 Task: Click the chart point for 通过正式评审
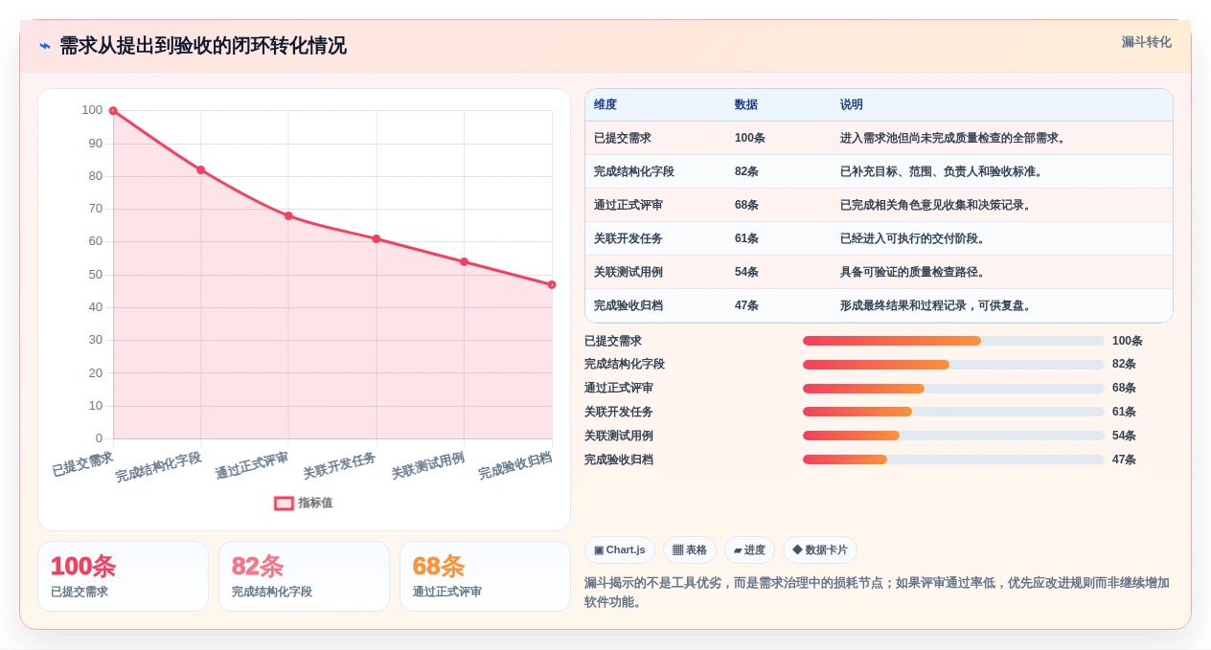click(288, 215)
